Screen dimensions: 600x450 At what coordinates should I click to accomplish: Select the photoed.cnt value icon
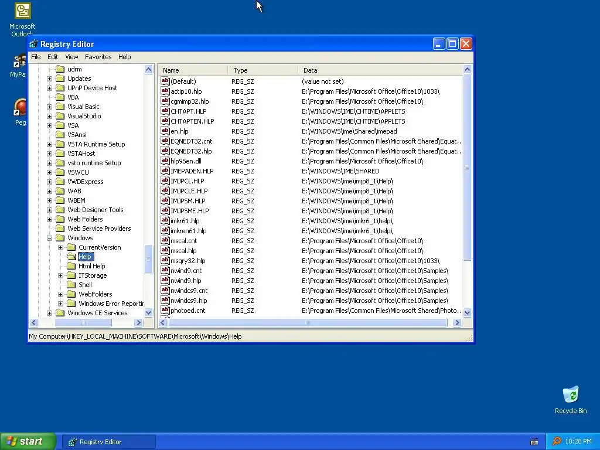pos(165,310)
